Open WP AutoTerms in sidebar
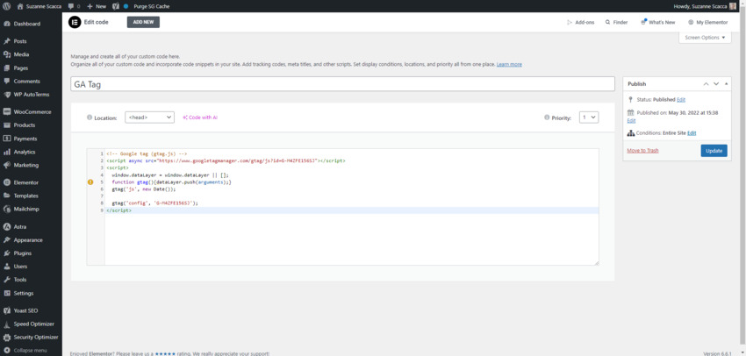This screenshot has width=746, height=356. coord(31,95)
